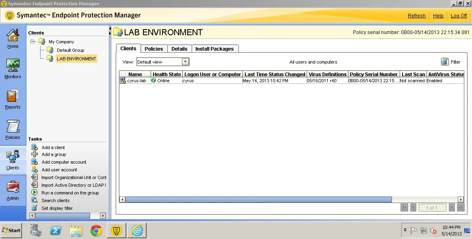Click the last page navigation button
Viewport: 472px width, 239px height.
pos(461,207)
